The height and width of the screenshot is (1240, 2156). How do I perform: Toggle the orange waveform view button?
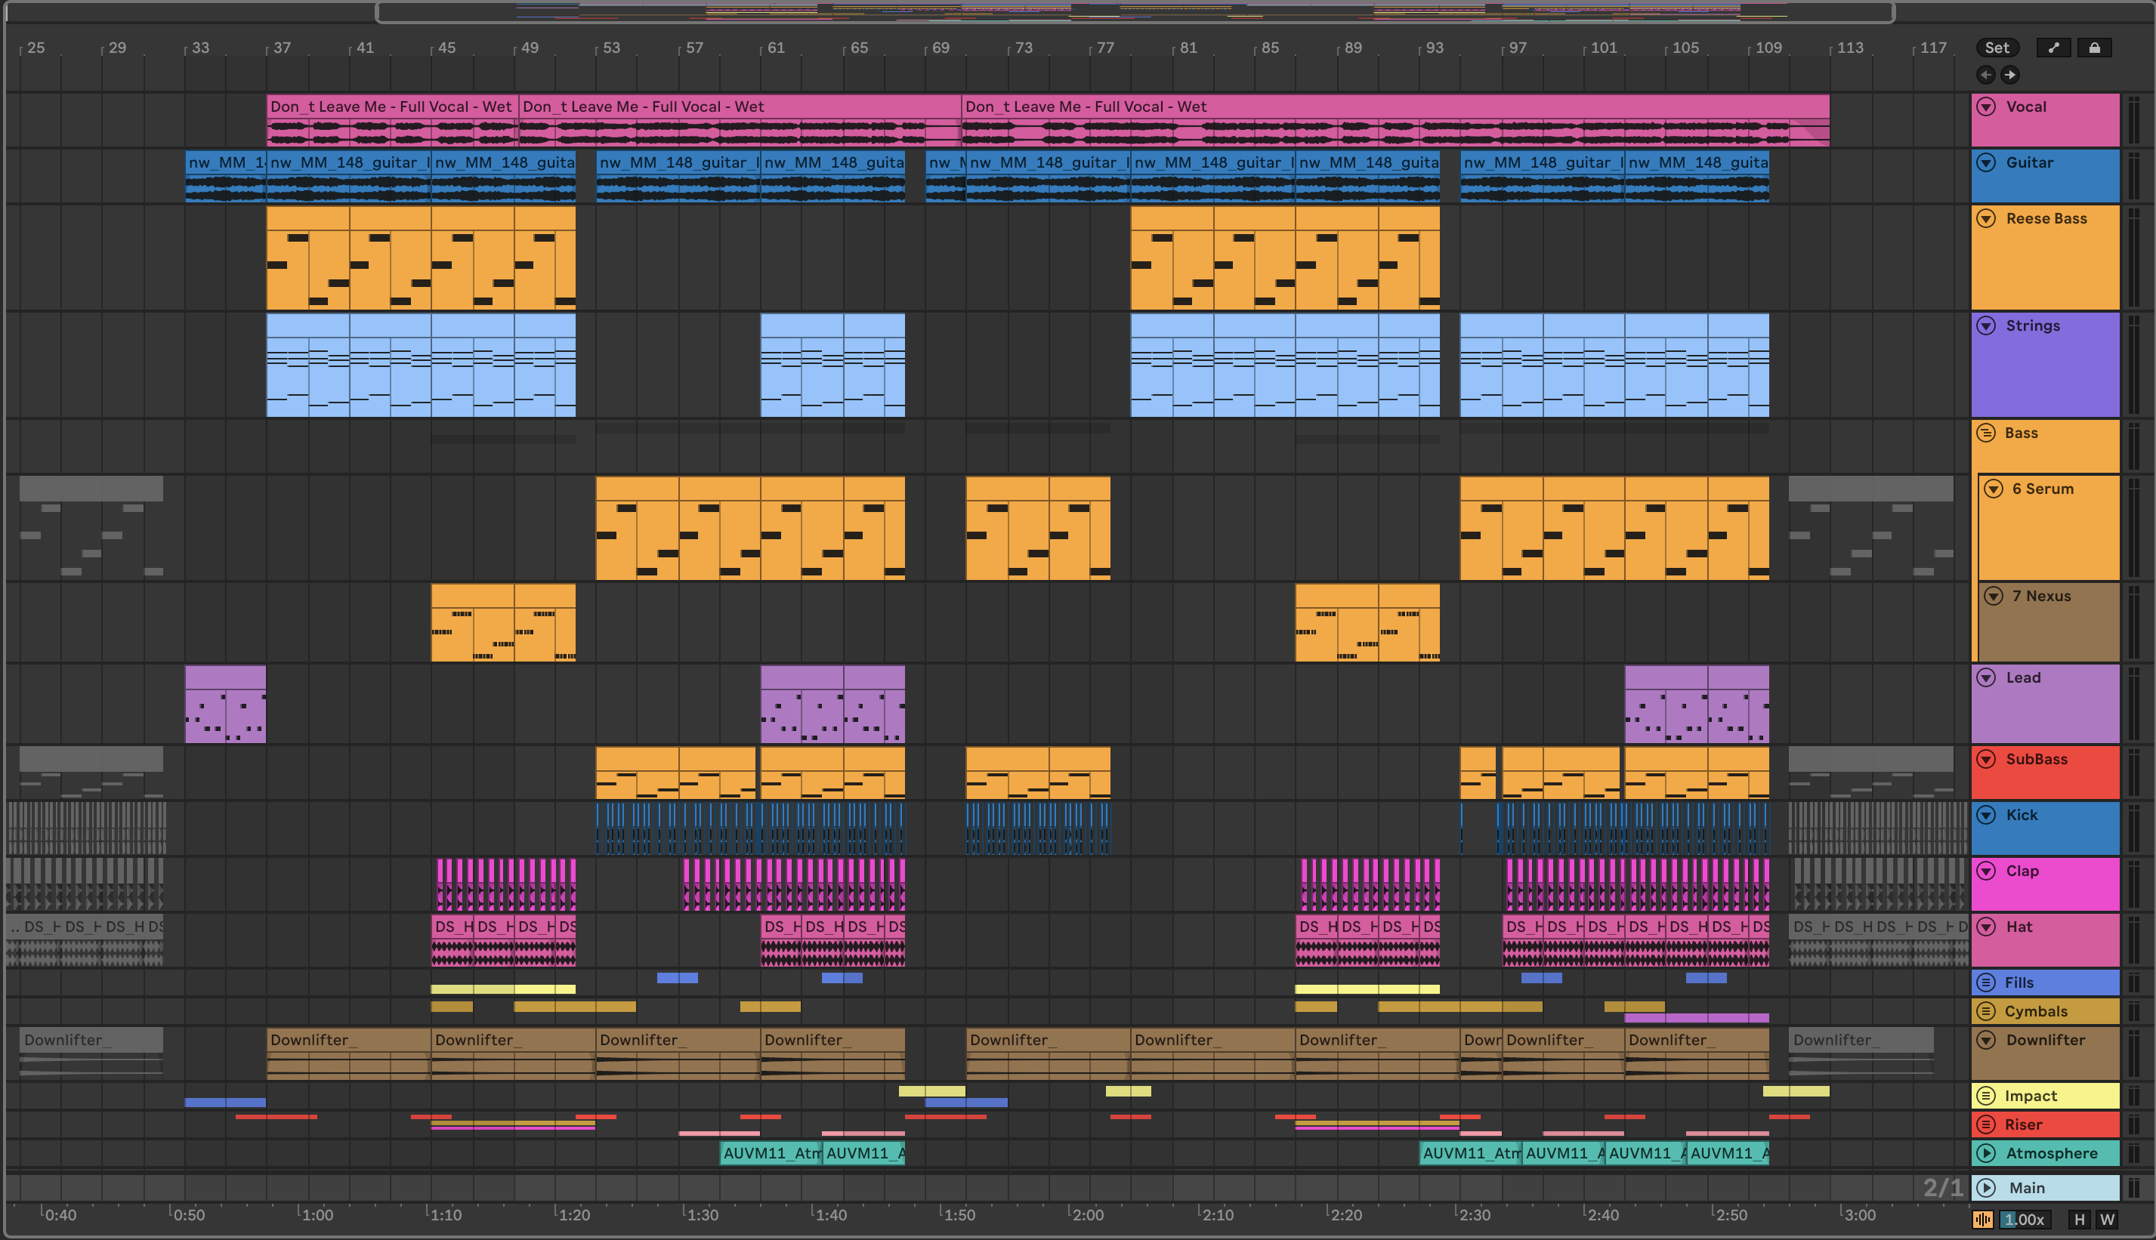pyautogui.click(x=1982, y=1219)
